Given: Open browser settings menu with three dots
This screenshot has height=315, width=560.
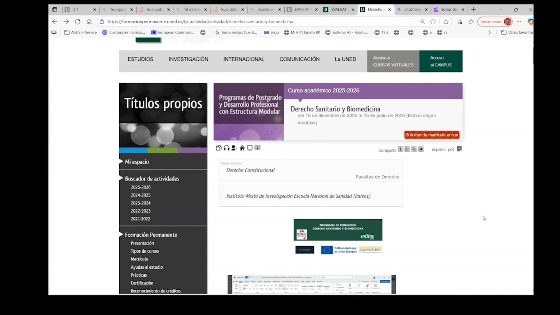Looking at the screenshot, I should pos(519,22).
